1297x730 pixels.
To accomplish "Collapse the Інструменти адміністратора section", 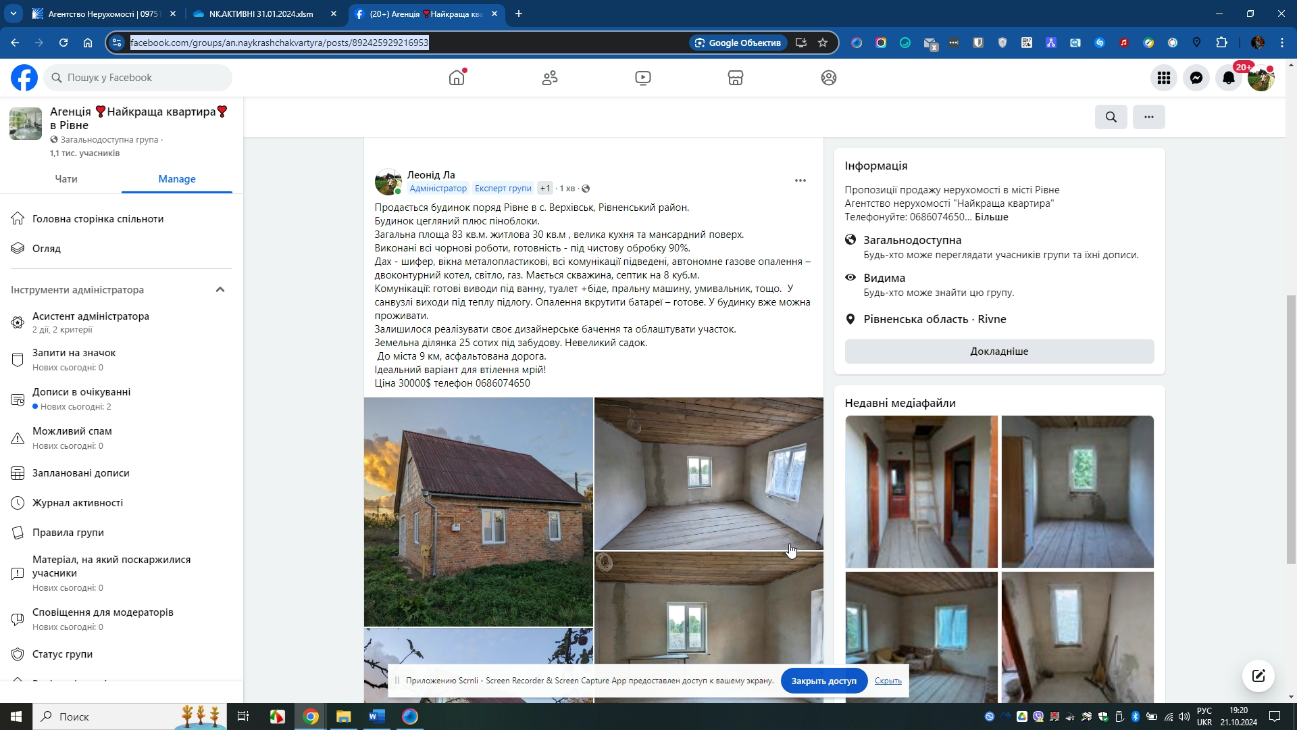I will click(220, 289).
